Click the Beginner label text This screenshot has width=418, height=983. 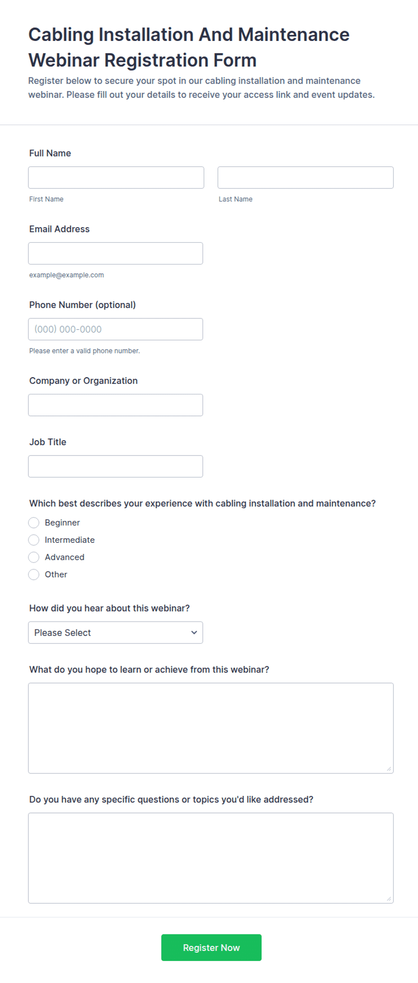[x=62, y=523]
